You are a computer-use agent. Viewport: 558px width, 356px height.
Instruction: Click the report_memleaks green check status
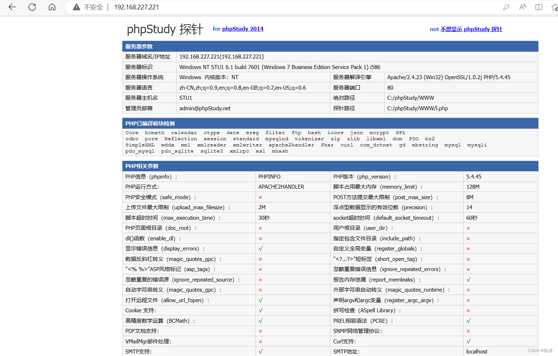pos(469,280)
